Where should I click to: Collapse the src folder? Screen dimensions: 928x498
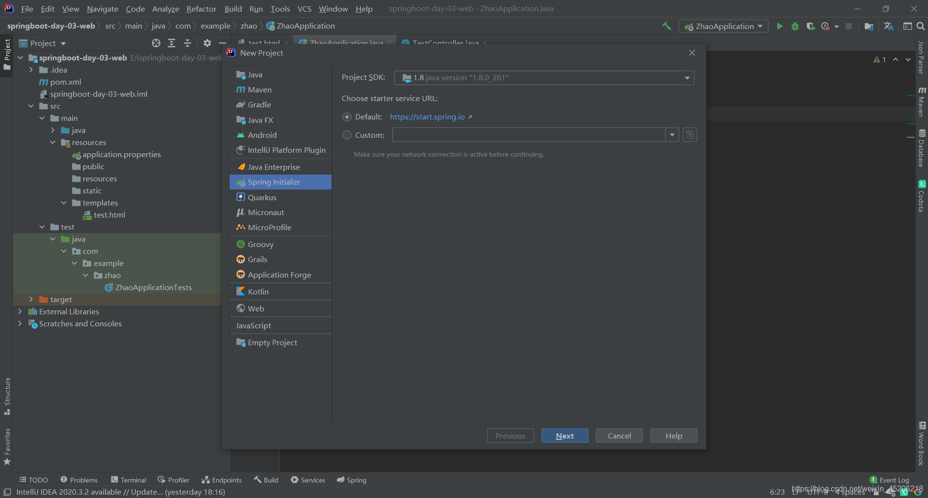[x=31, y=106]
